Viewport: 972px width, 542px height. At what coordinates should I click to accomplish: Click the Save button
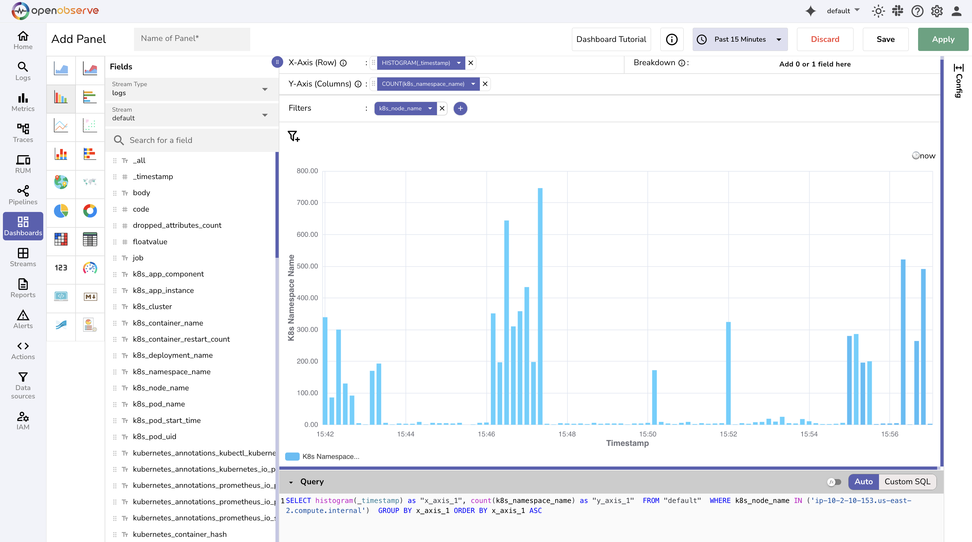pyautogui.click(x=885, y=39)
